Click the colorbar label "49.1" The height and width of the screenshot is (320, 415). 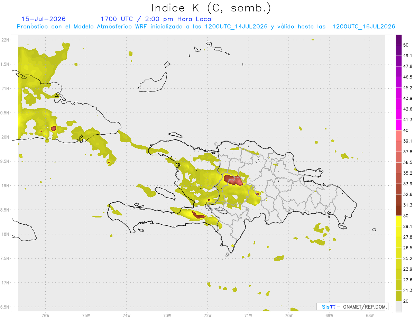[x=408, y=56]
